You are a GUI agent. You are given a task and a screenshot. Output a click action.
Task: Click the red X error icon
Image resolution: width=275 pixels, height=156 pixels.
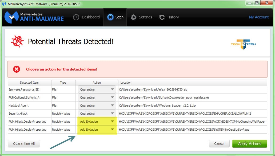(x=17, y=69)
